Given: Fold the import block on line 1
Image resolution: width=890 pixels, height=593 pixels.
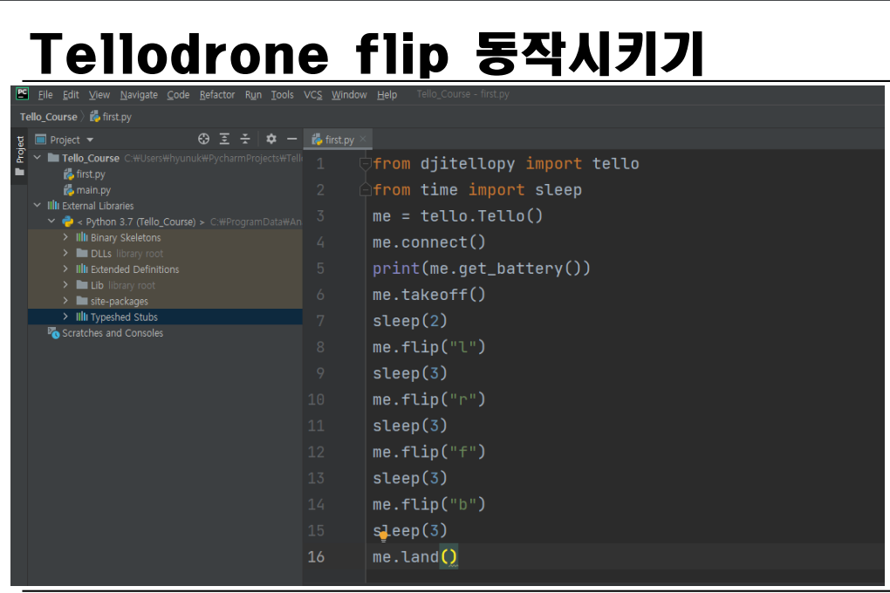Looking at the screenshot, I should point(365,163).
